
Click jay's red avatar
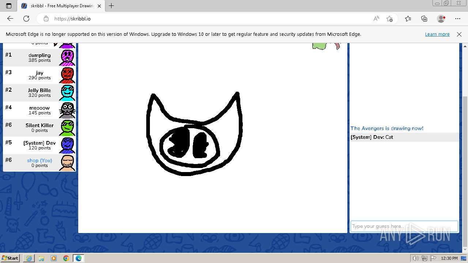point(67,75)
